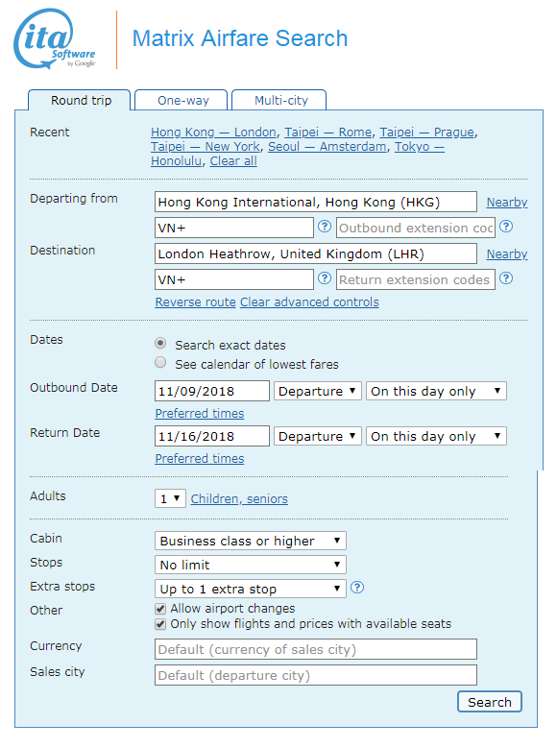Open outbound On this day only dropdown
The image size is (557, 748).
(436, 391)
